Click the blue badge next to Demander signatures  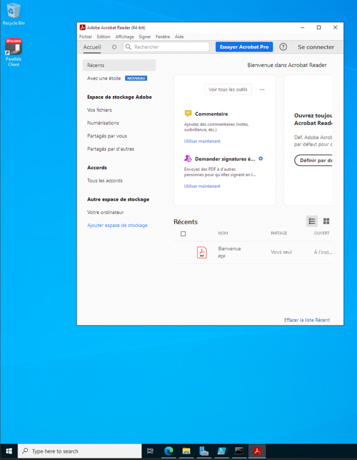click(261, 159)
